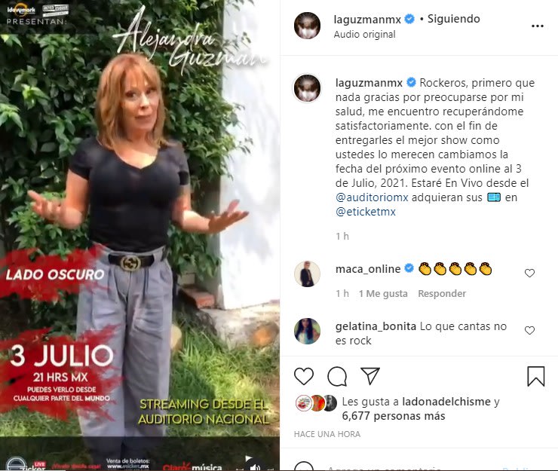
Task: Open laguzmanmx profile picture in header
Action: click(307, 26)
